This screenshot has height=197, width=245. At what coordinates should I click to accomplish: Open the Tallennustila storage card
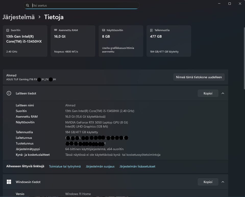(x=169, y=41)
